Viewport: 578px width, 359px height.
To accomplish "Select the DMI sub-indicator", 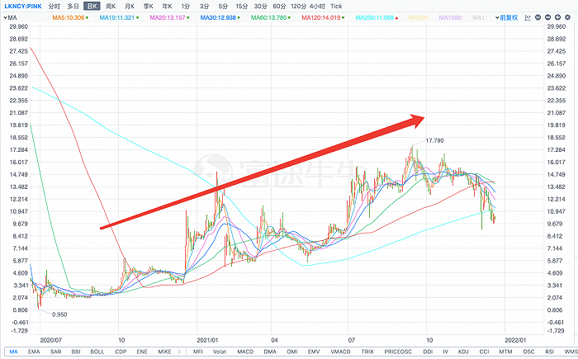I will 292,352.
